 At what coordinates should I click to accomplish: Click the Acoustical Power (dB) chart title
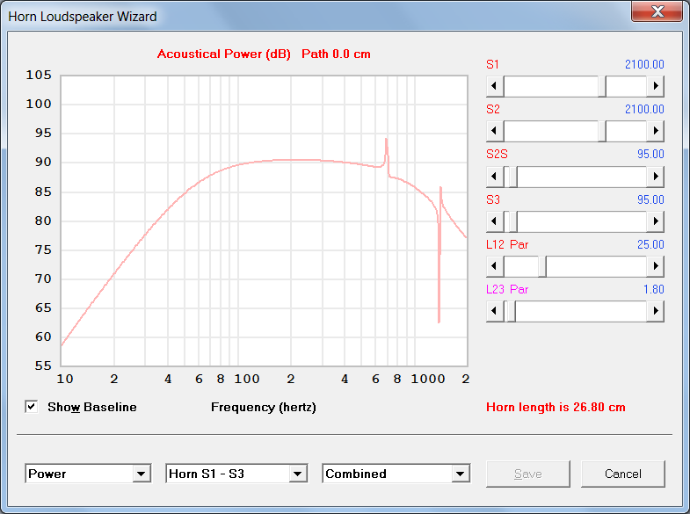click(x=223, y=54)
